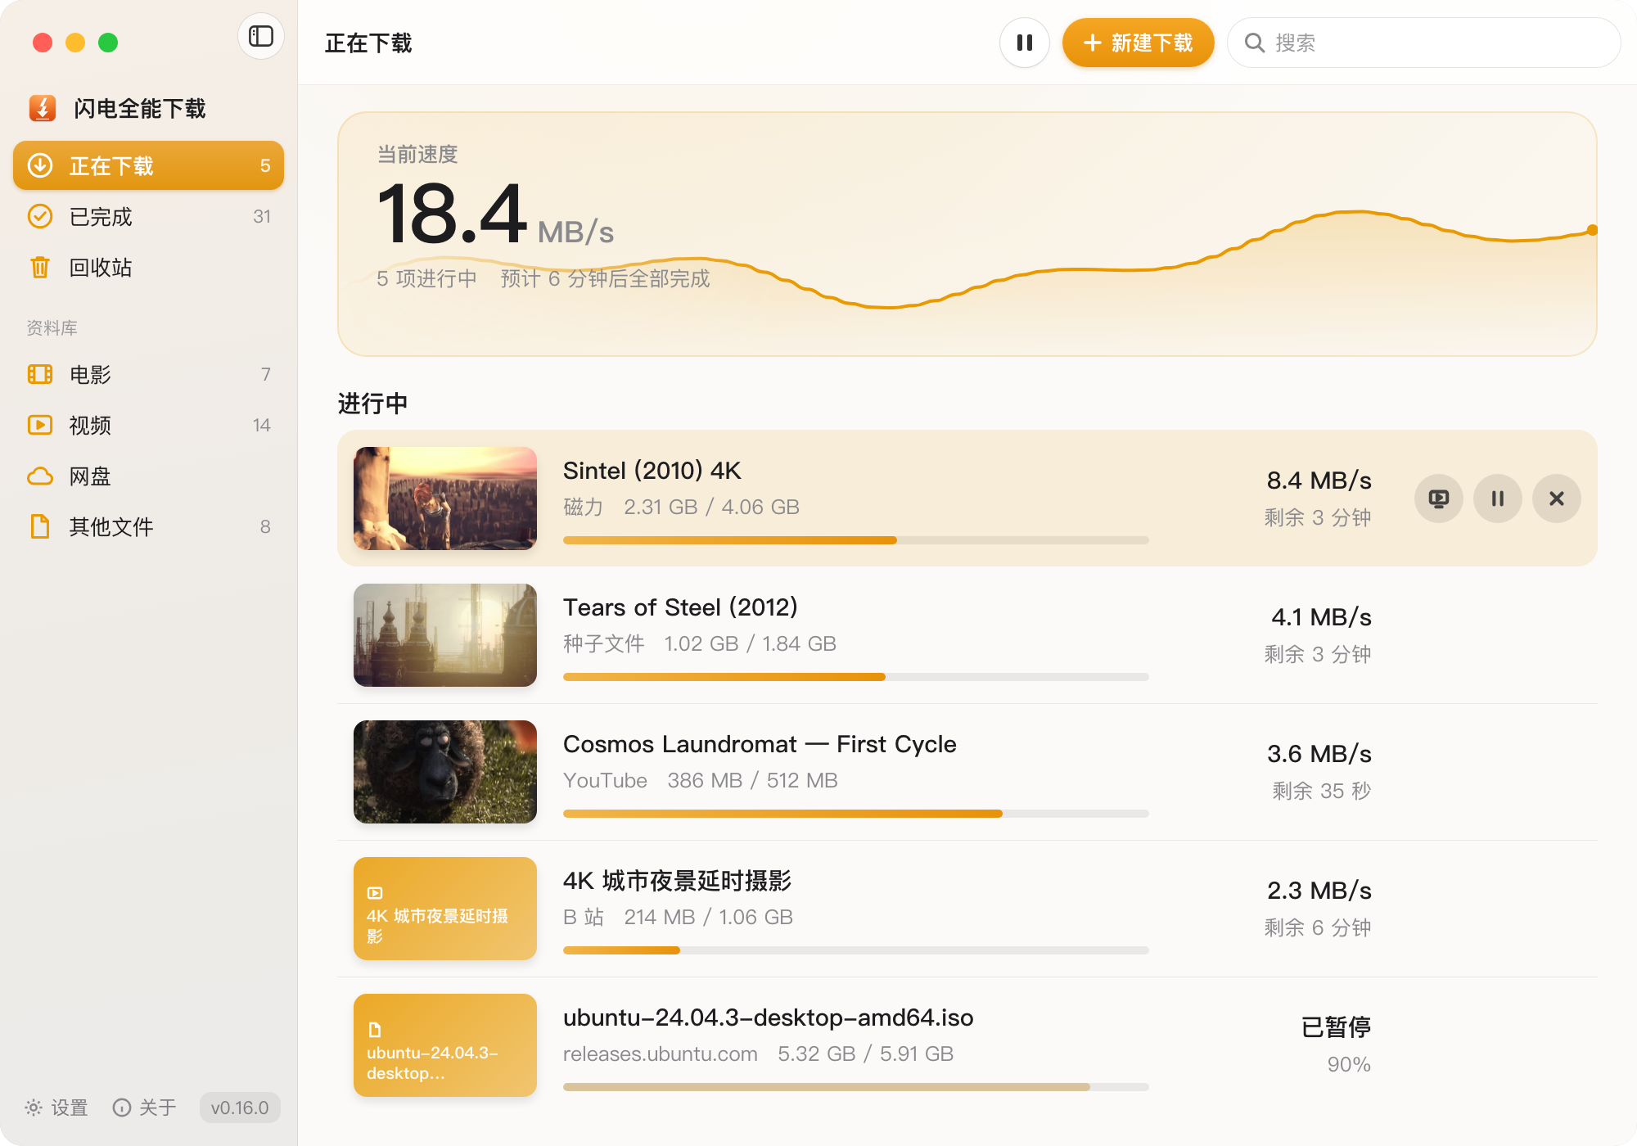Click the Tears of Steel progress bar
Screen dimensions: 1637x1146
pos(856,677)
